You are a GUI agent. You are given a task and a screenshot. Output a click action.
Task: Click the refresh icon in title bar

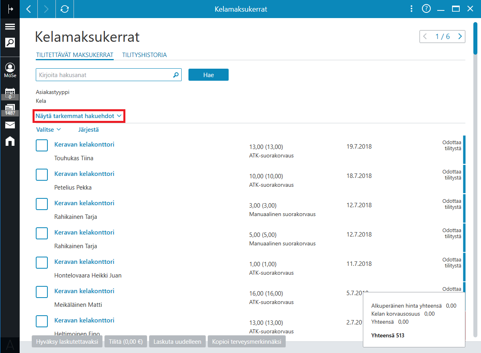pos(64,9)
